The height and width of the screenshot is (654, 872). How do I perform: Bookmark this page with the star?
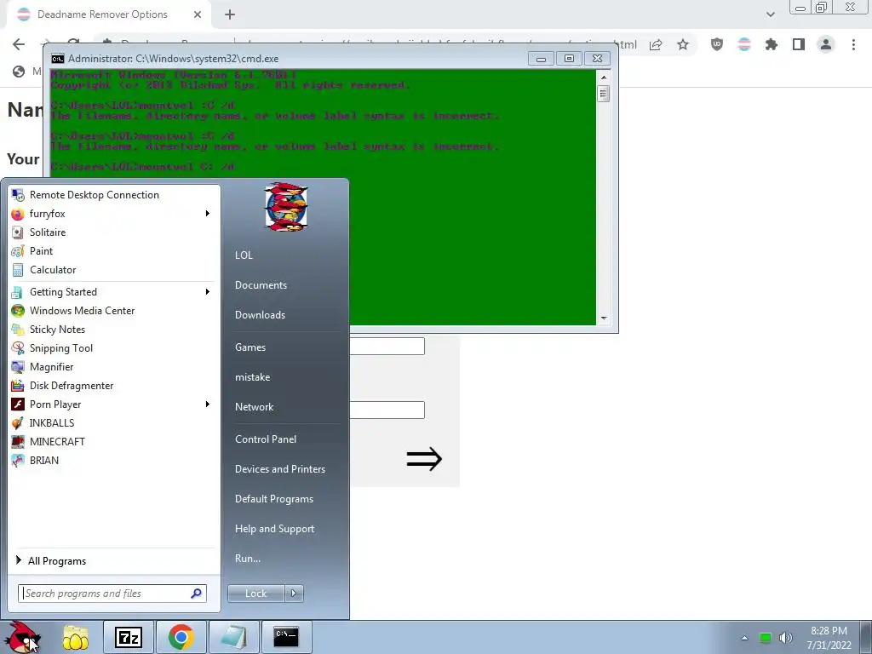[683, 44]
